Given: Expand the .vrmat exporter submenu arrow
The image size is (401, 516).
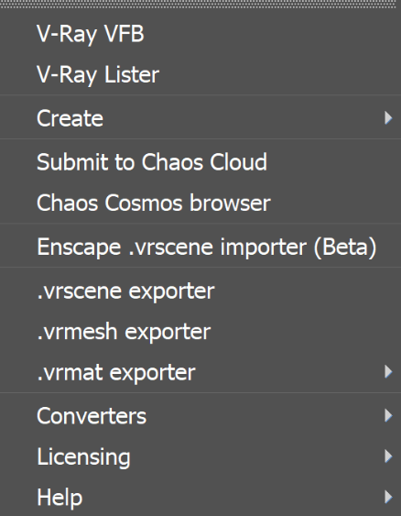Looking at the screenshot, I should click(388, 372).
